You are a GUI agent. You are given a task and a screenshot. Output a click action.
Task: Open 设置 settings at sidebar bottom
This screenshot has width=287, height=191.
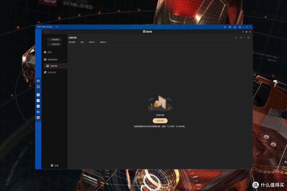pos(54,166)
